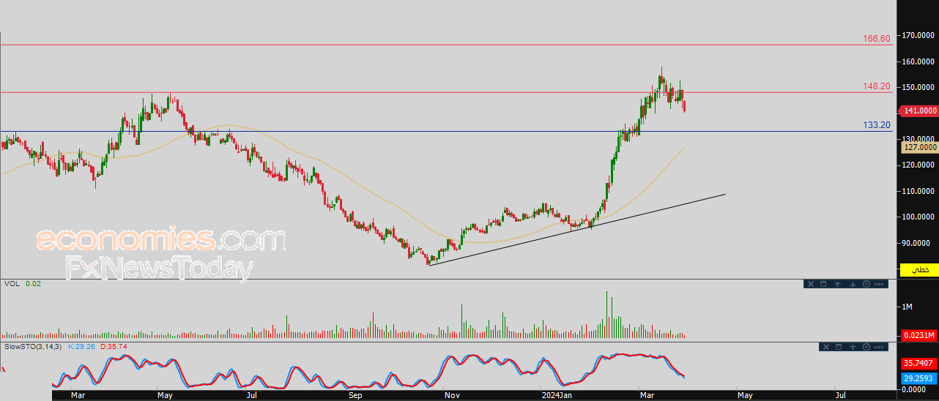This screenshot has height=401, width=939.
Task: Move the SlowSTO pane up
Action: (853, 347)
